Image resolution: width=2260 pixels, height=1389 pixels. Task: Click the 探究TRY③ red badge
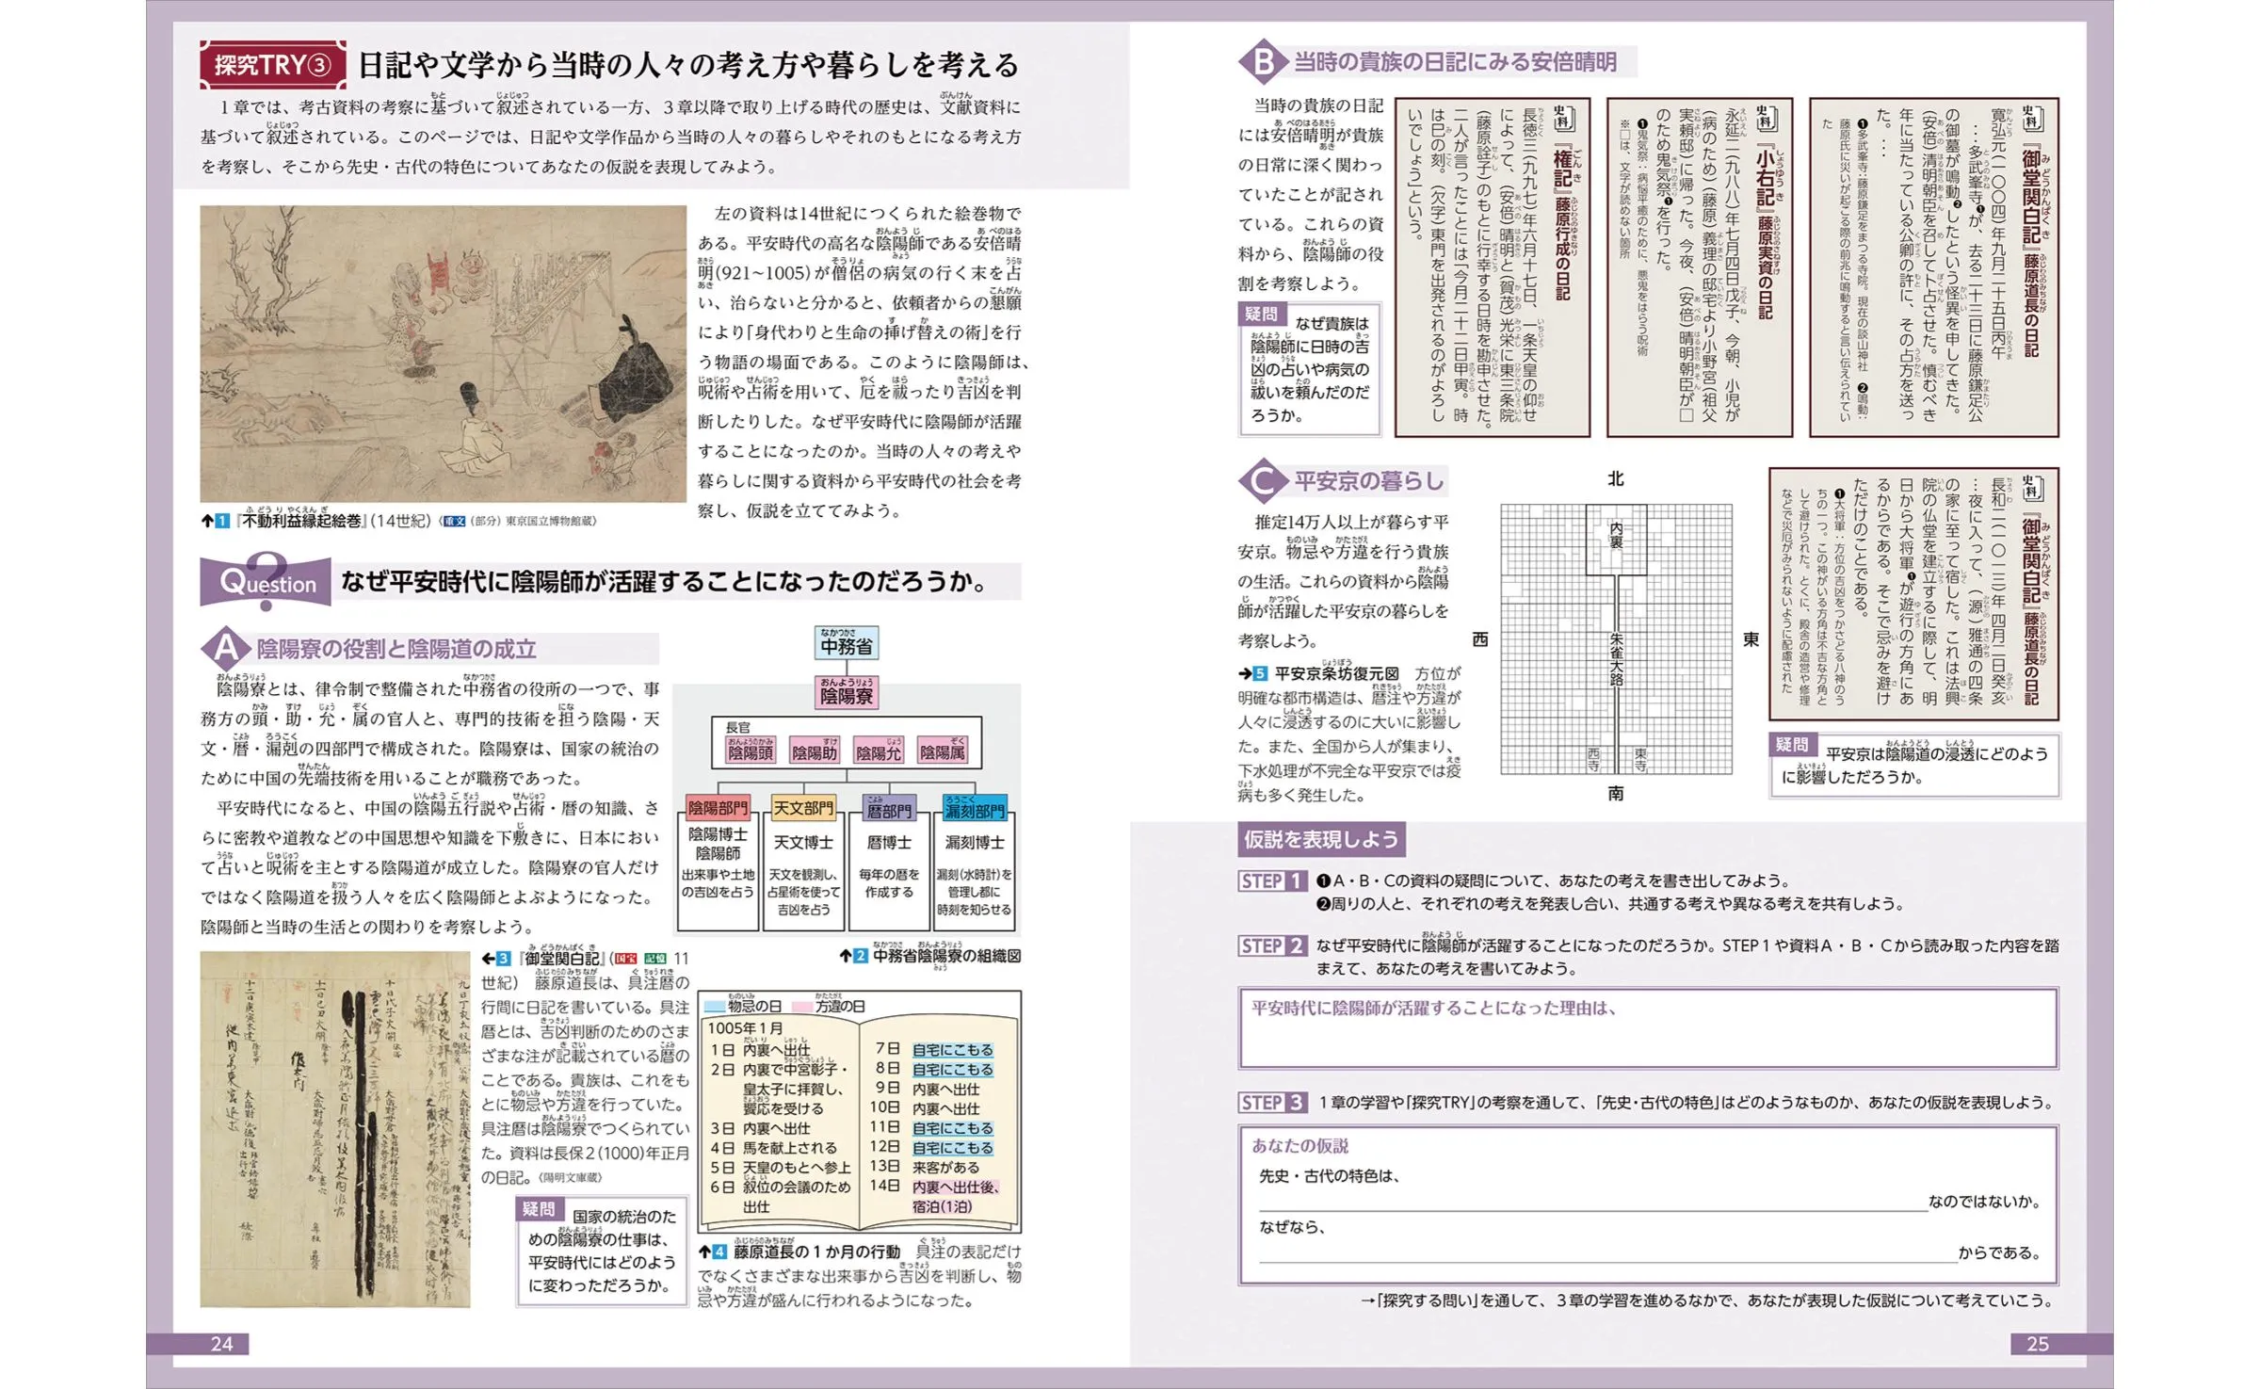[272, 65]
